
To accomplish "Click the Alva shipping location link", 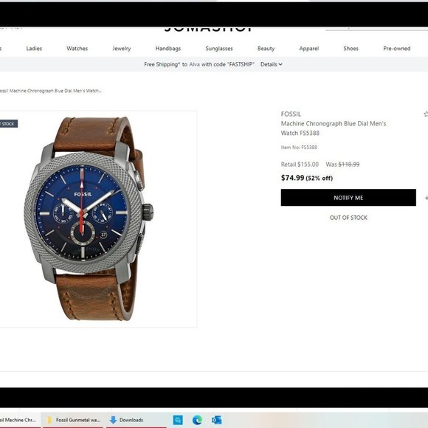I will [194, 64].
